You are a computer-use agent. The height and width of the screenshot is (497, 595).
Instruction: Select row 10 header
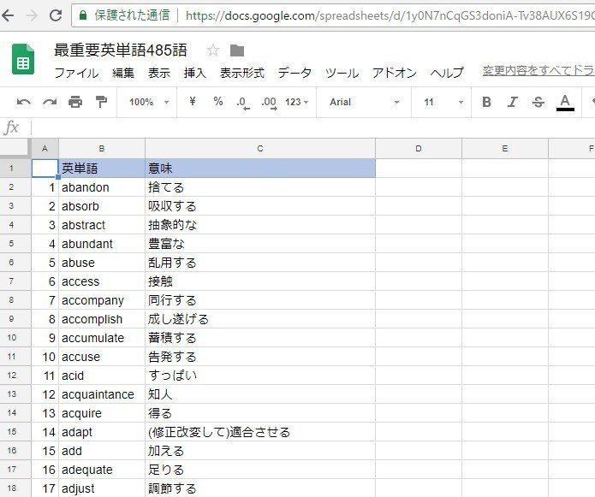tap(15, 337)
